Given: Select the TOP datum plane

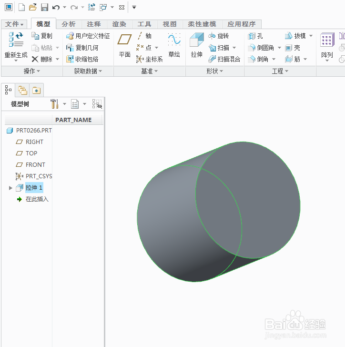Looking at the screenshot, I should 27,153.
